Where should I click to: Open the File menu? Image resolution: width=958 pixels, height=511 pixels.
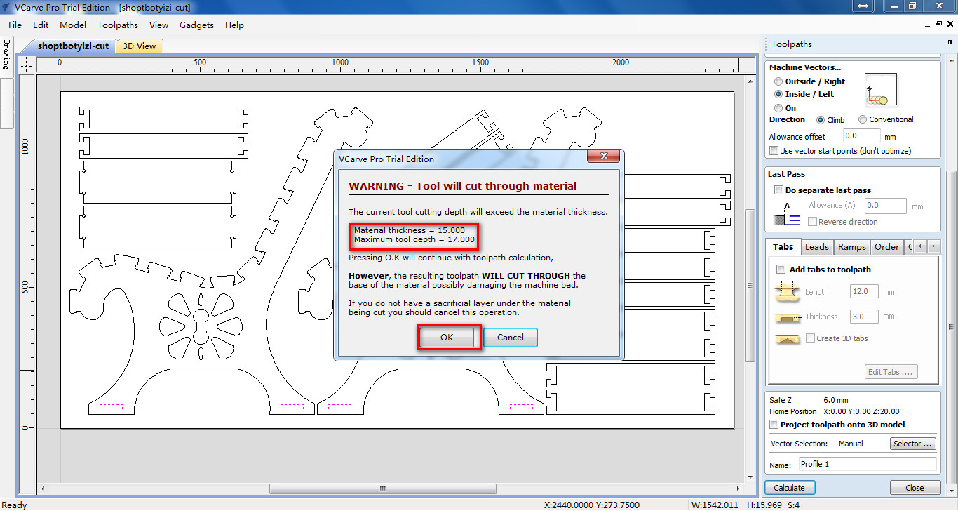click(x=15, y=25)
